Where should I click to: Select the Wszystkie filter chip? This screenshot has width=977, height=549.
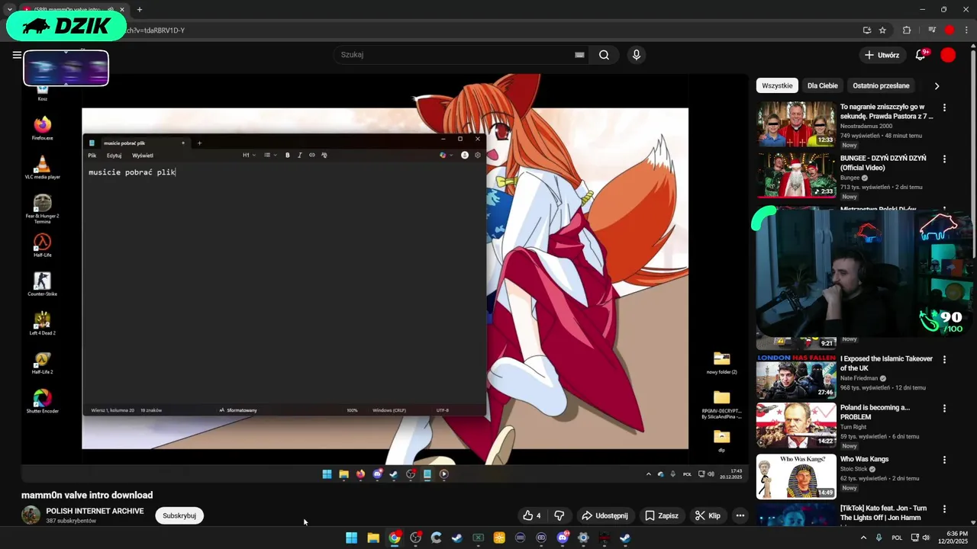pyautogui.click(x=777, y=86)
